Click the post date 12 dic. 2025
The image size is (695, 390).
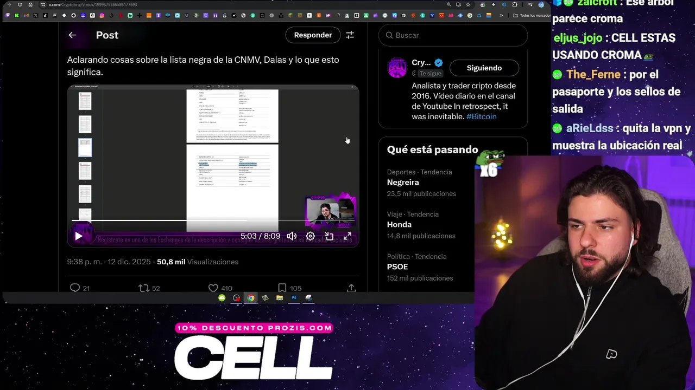click(x=129, y=262)
